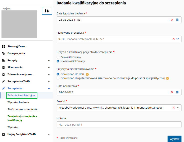Screen dimensions: 184x142
Task: Click the exit patient door icon button
Action: pyautogui.click(x=47, y=11)
